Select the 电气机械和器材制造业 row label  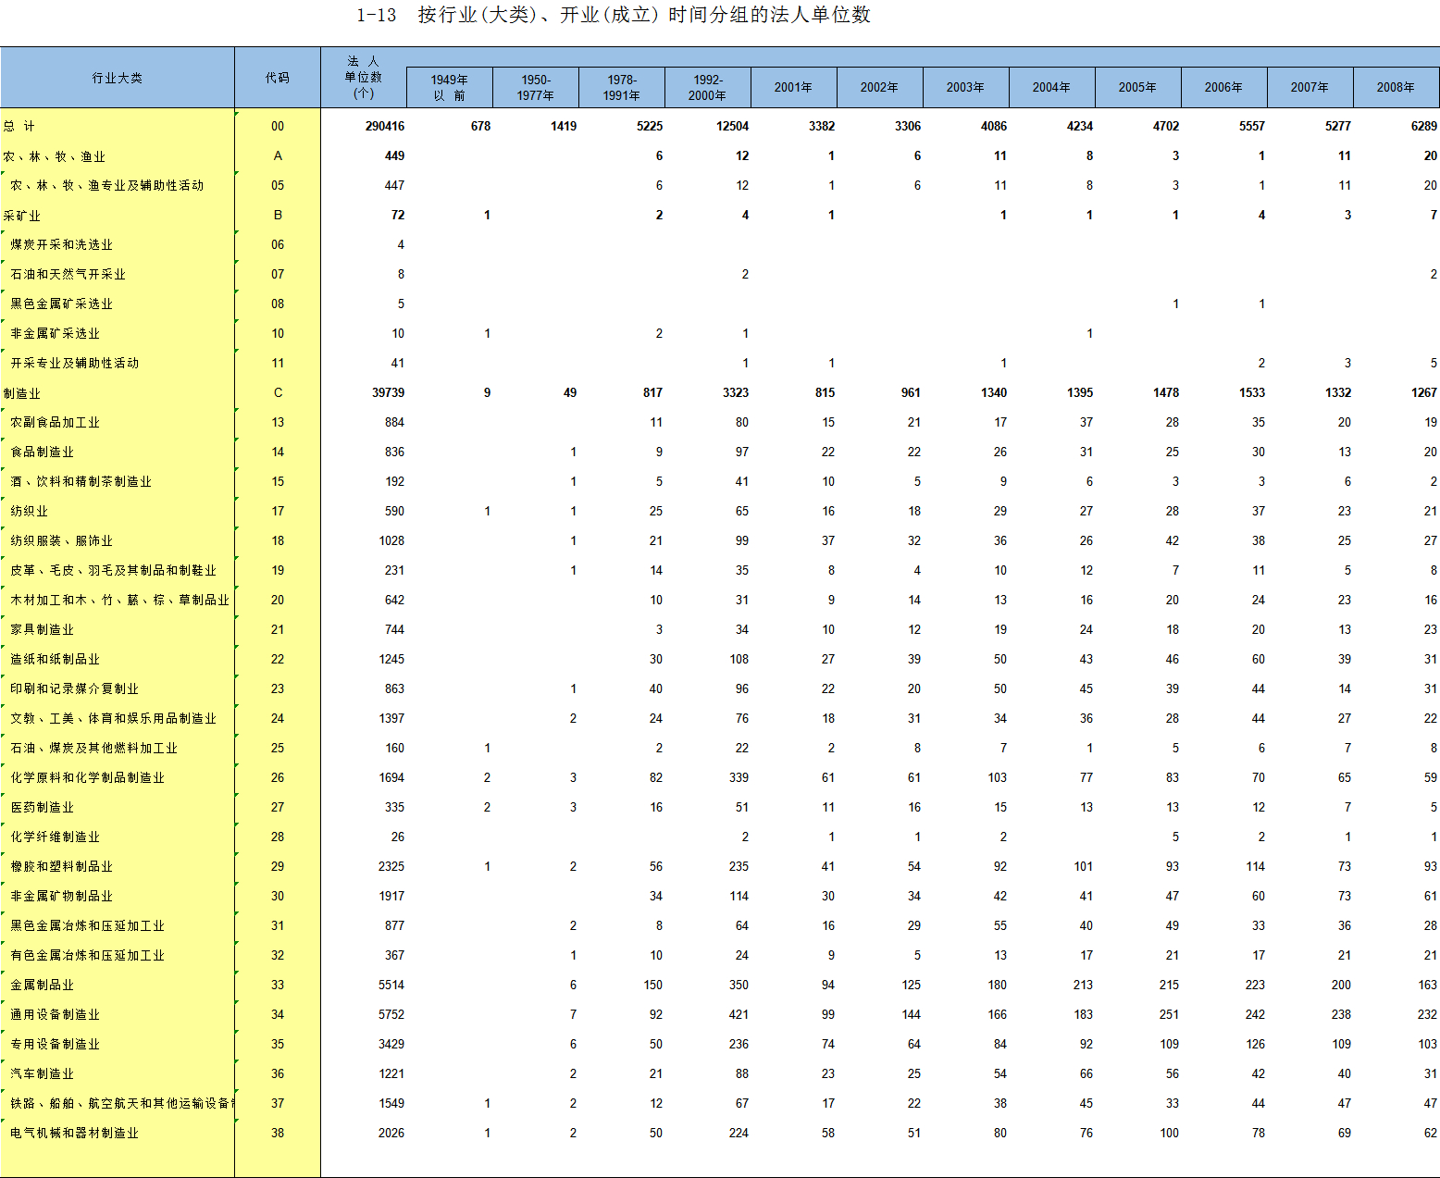[75, 1134]
